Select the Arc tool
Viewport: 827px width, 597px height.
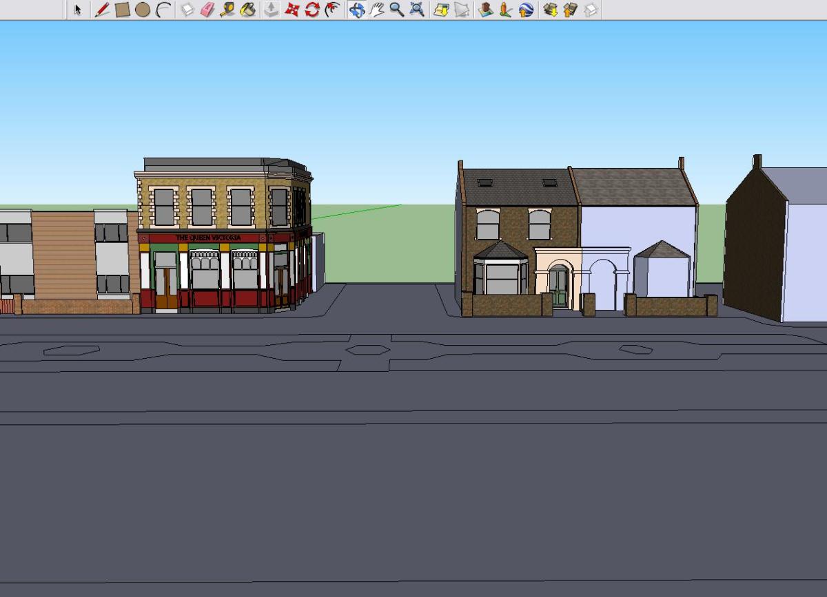click(163, 10)
